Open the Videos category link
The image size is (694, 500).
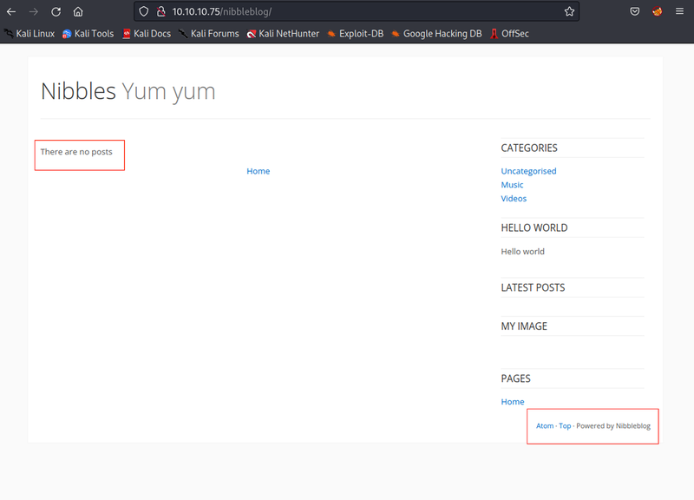(x=514, y=199)
